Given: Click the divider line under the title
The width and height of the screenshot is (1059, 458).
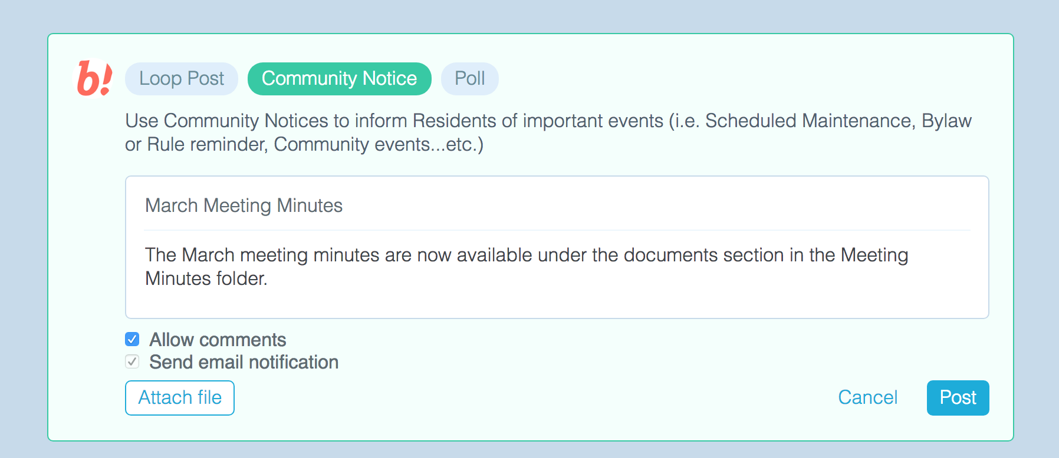Looking at the screenshot, I should [557, 230].
